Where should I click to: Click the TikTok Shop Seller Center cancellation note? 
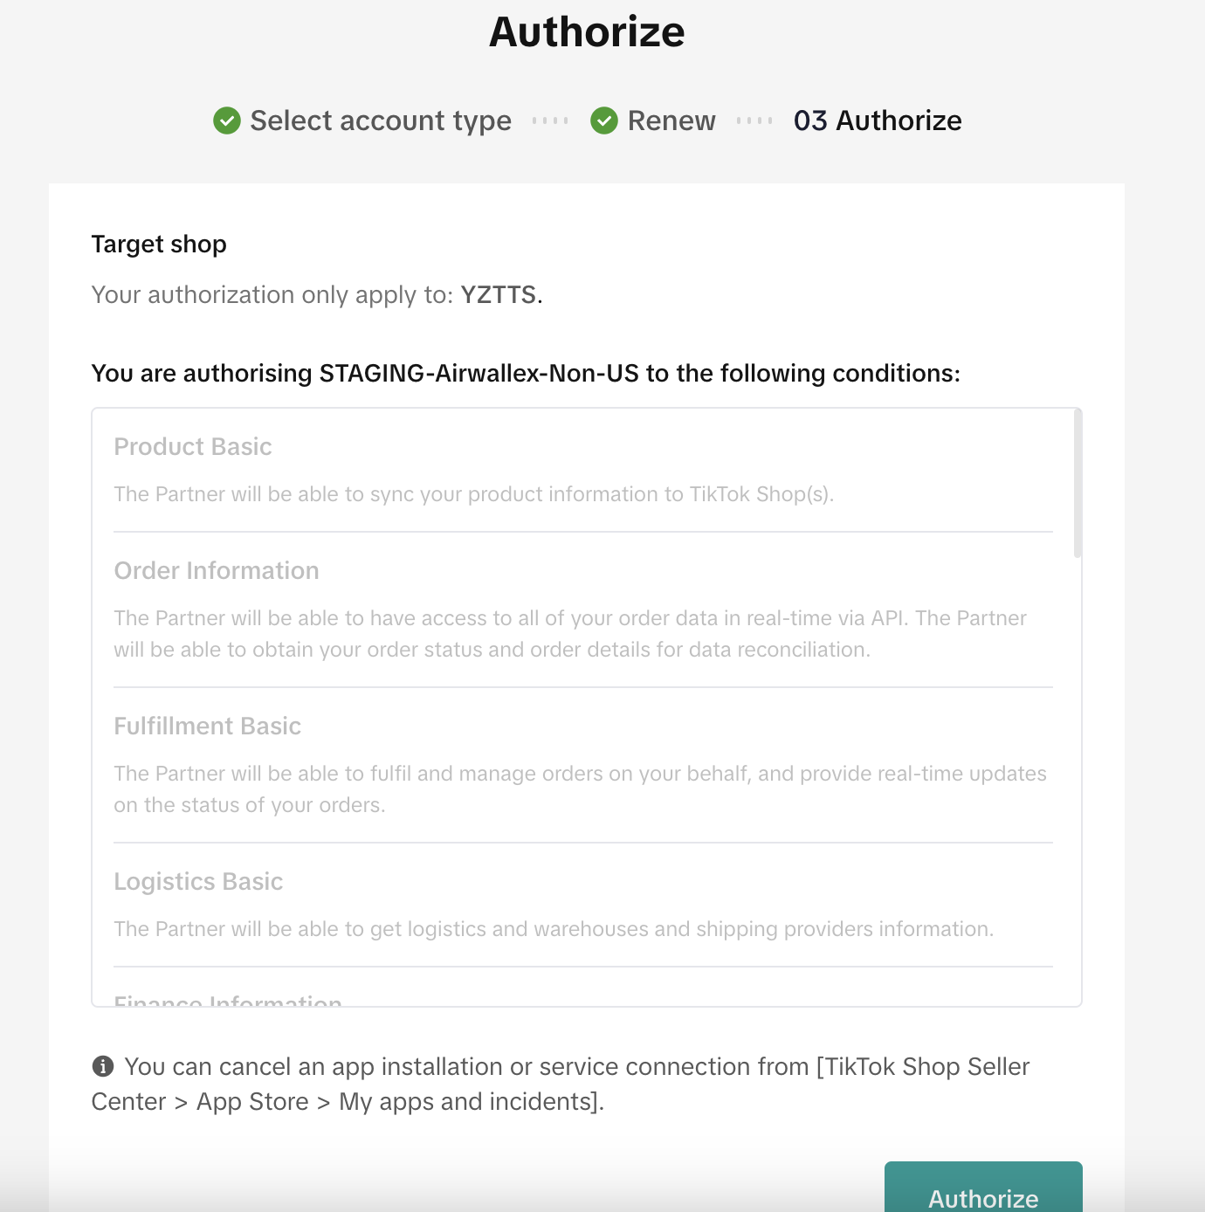click(561, 1084)
